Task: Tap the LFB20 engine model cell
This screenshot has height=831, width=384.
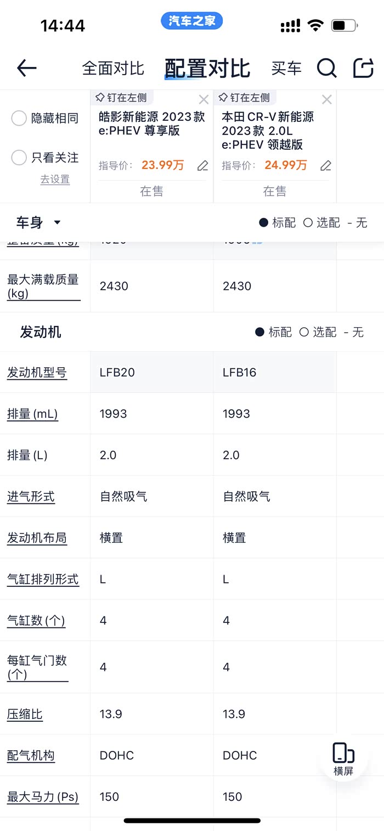Action: click(152, 372)
